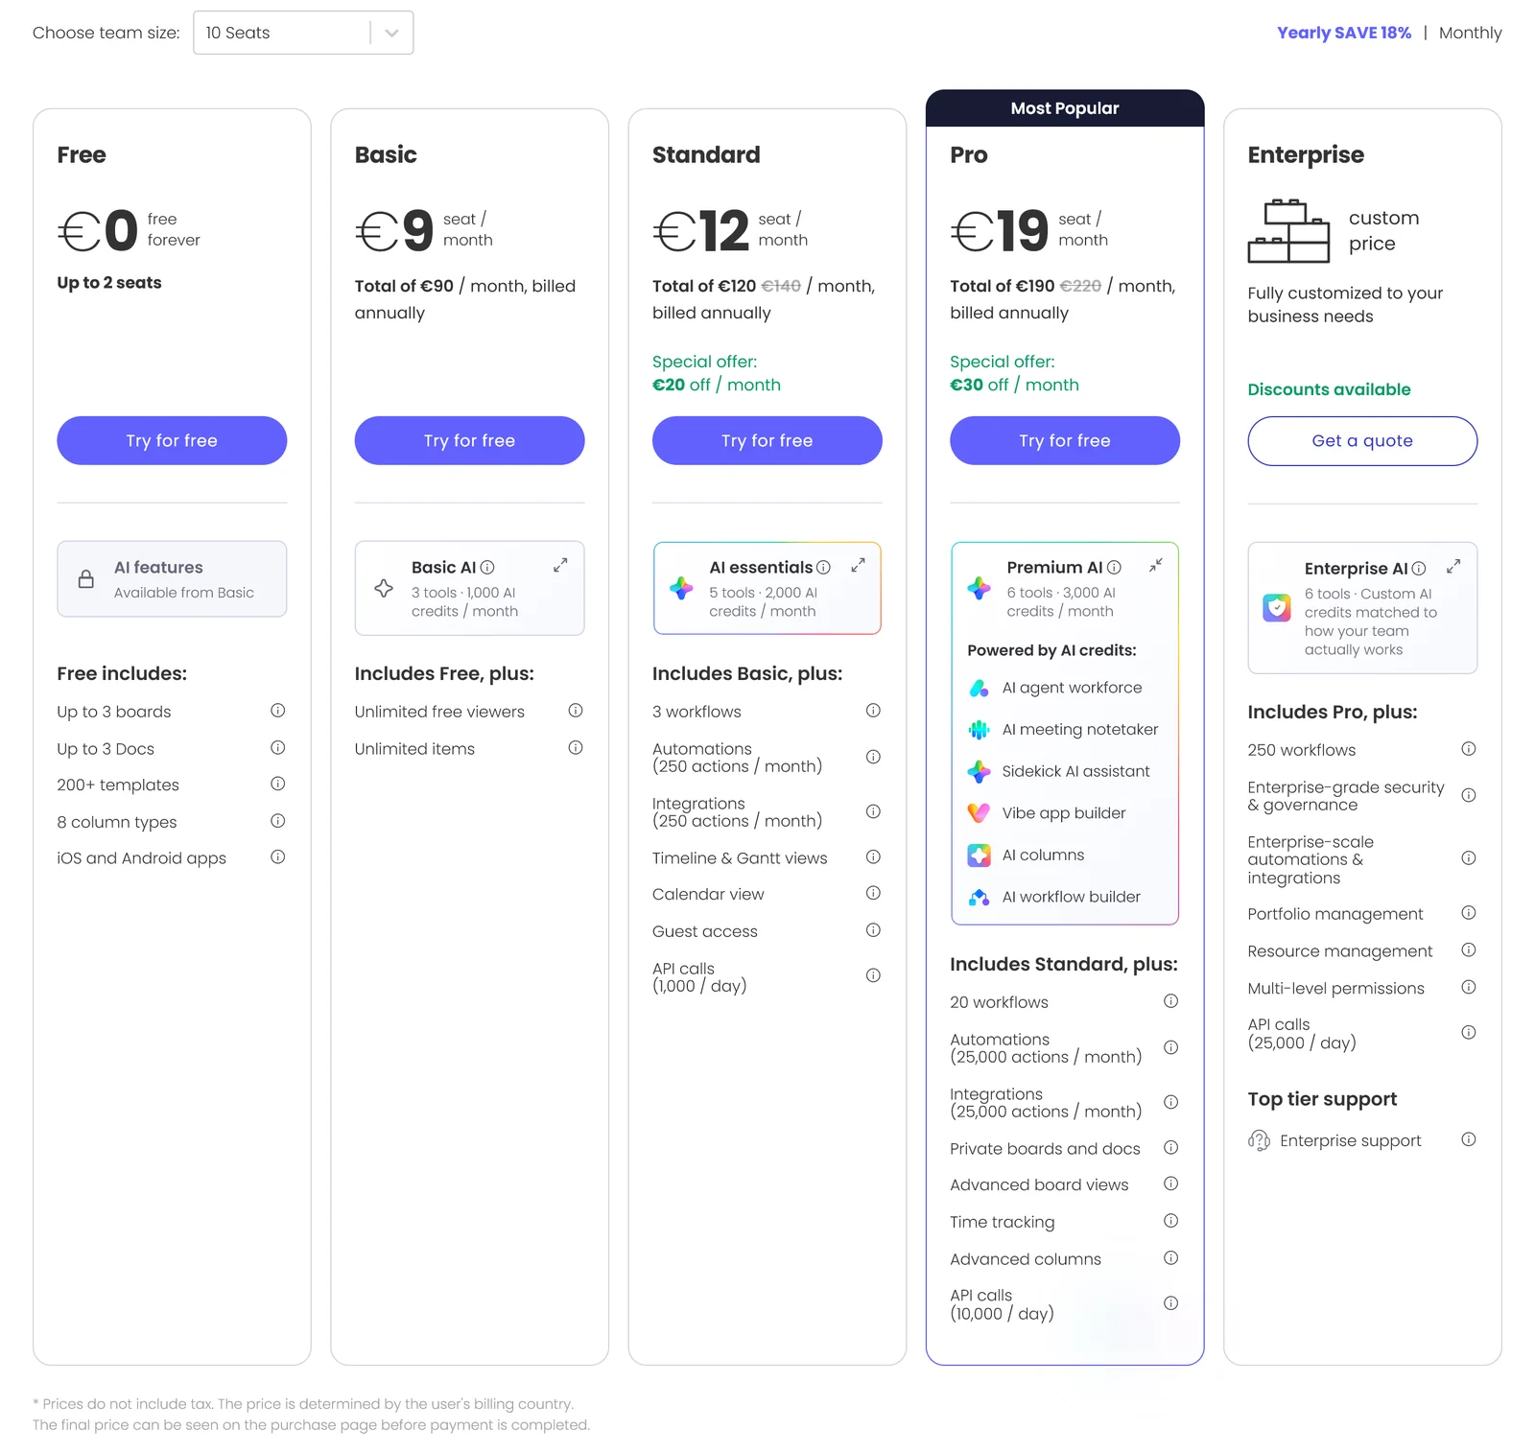This screenshot has width=1535, height=1453.
Task: Click the AI columns icon
Action: pyautogui.click(x=979, y=855)
